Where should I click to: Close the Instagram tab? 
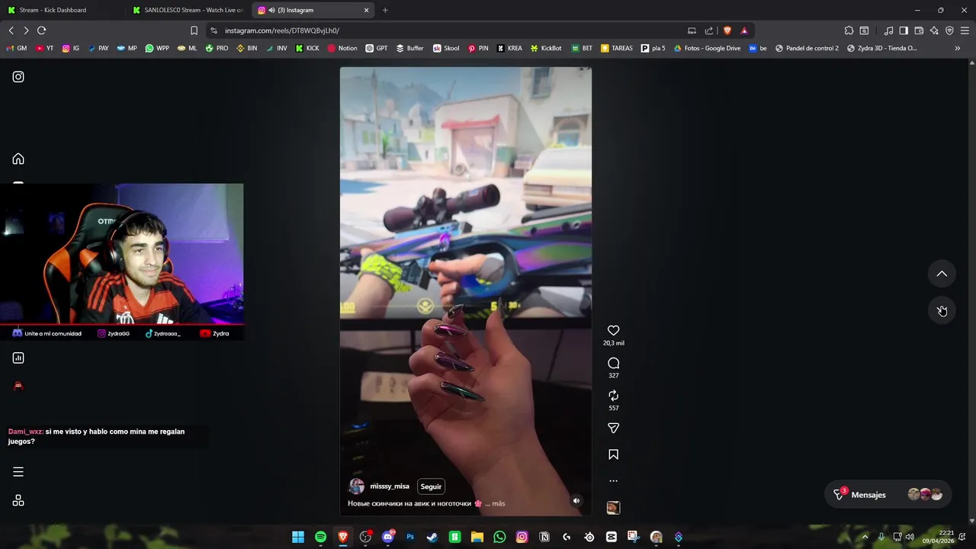(366, 10)
